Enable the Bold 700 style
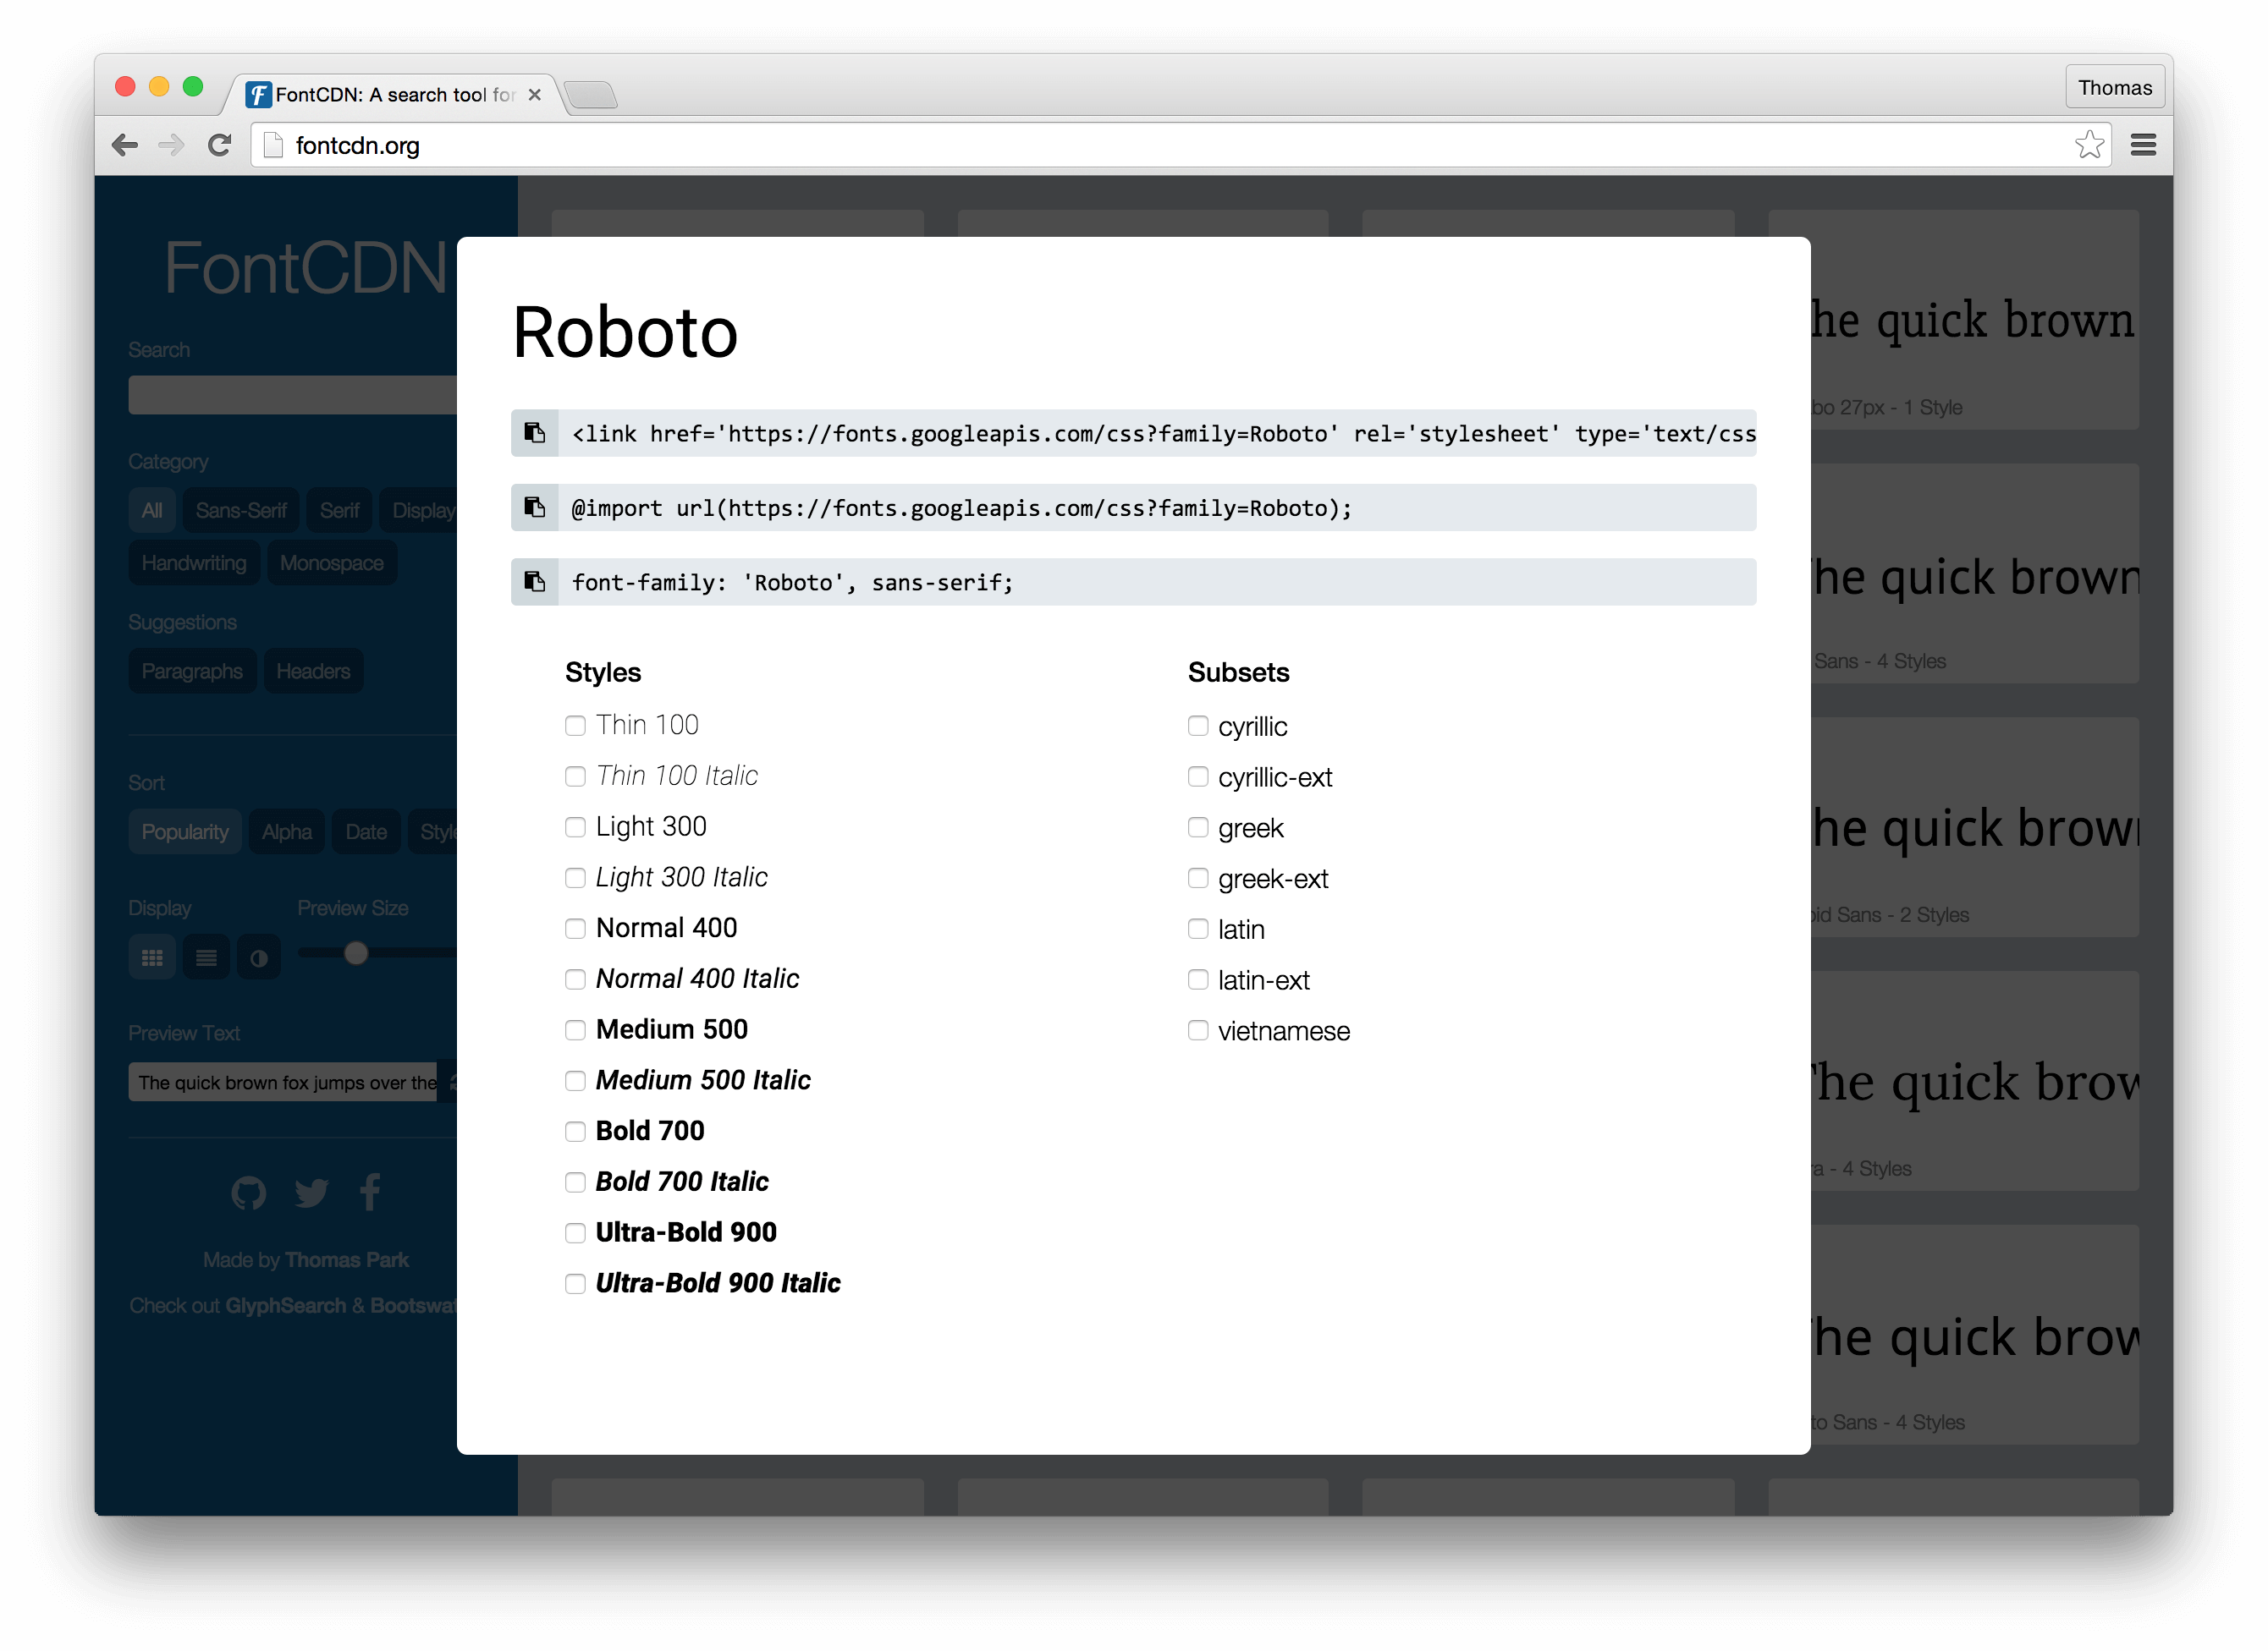Image resolution: width=2268 pixels, height=1651 pixels. [575, 1132]
